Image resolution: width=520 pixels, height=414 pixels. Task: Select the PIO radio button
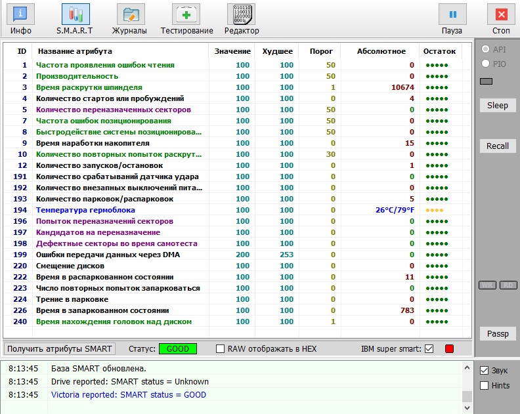485,63
